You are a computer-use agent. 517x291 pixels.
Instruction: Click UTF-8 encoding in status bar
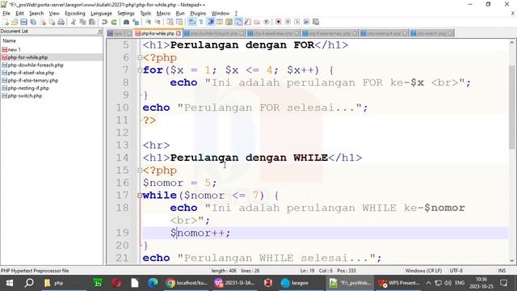[456, 271]
